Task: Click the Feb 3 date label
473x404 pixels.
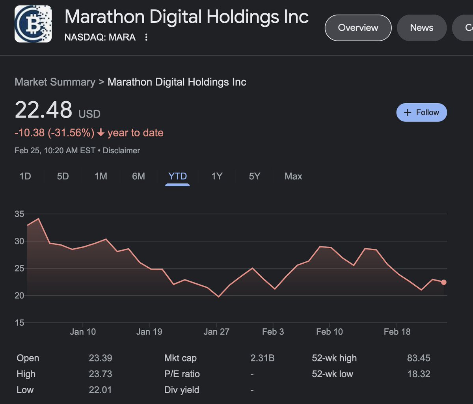Action: [273, 332]
